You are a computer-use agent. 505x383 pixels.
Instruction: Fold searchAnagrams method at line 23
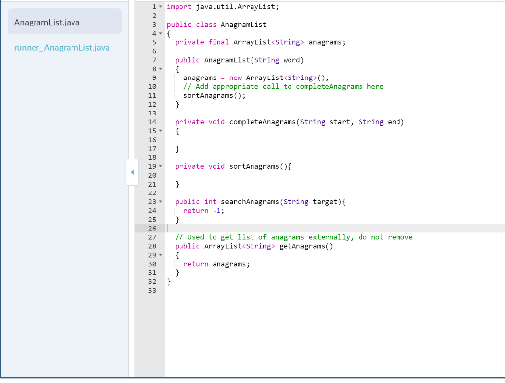(161, 202)
